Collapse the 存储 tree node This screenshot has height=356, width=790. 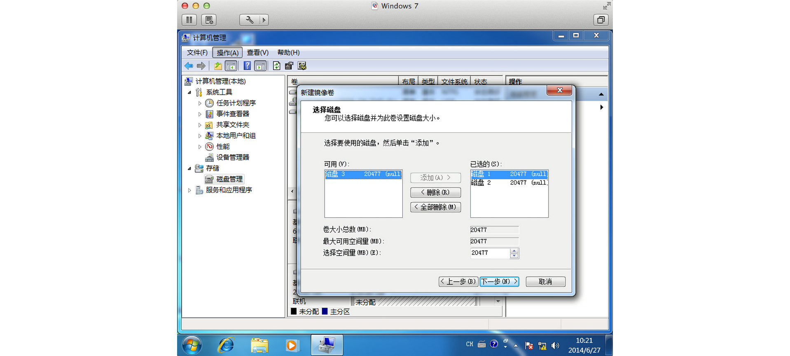[x=189, y=169]
